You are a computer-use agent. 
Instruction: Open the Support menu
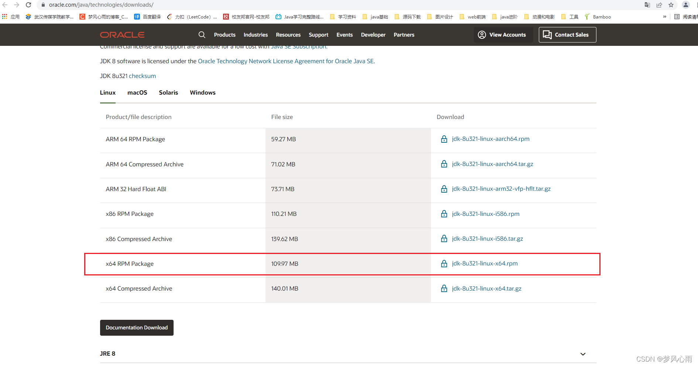(318, 35)
